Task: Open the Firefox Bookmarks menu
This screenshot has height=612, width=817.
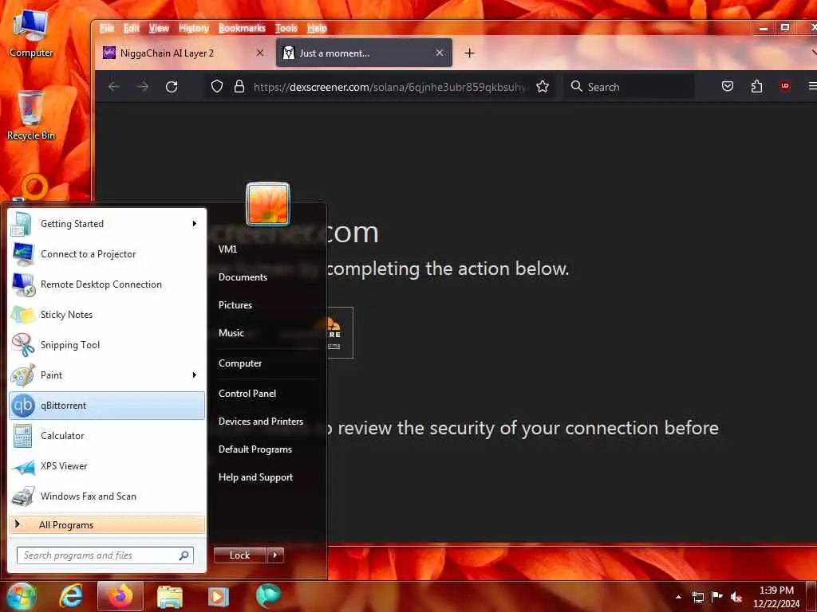Action: 242,28
